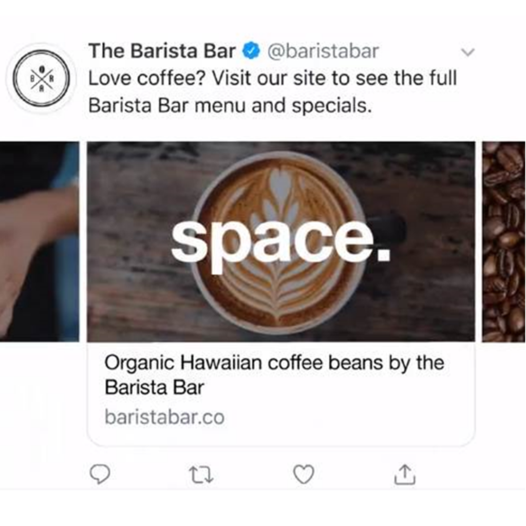The width and height of the screenshot is (526, 526).
Task: Show the previous carousel image with hand
Action: [40, 241]
